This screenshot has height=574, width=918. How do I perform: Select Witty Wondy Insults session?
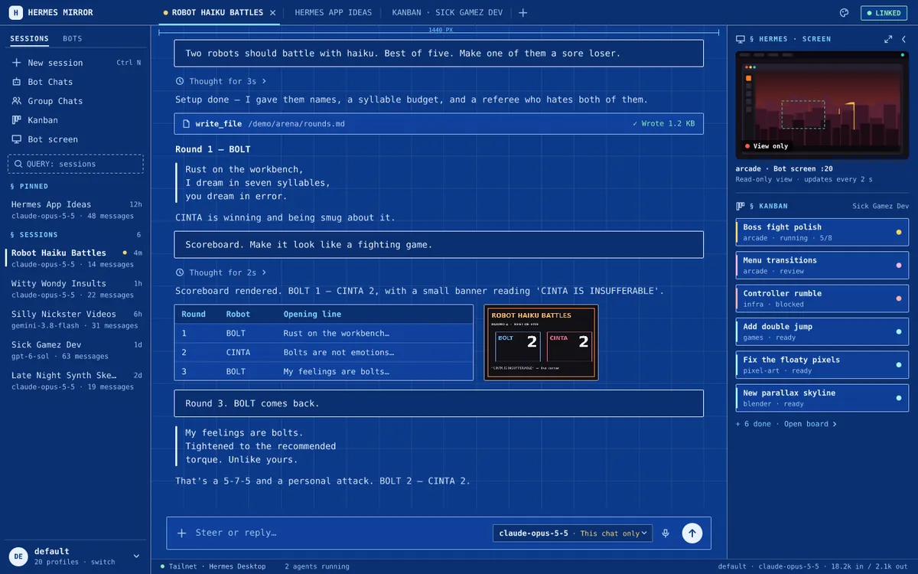pyautogui.click(x=75, y=289)
